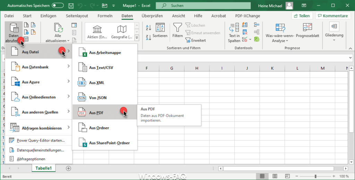Click the Erweitert filter option
Viewport: 355px width, 180px height.
pos(196,40)
